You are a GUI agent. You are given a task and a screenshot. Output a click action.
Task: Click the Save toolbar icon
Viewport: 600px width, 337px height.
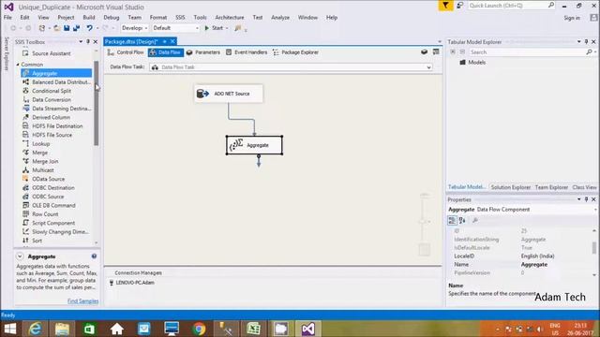point(67,28)
